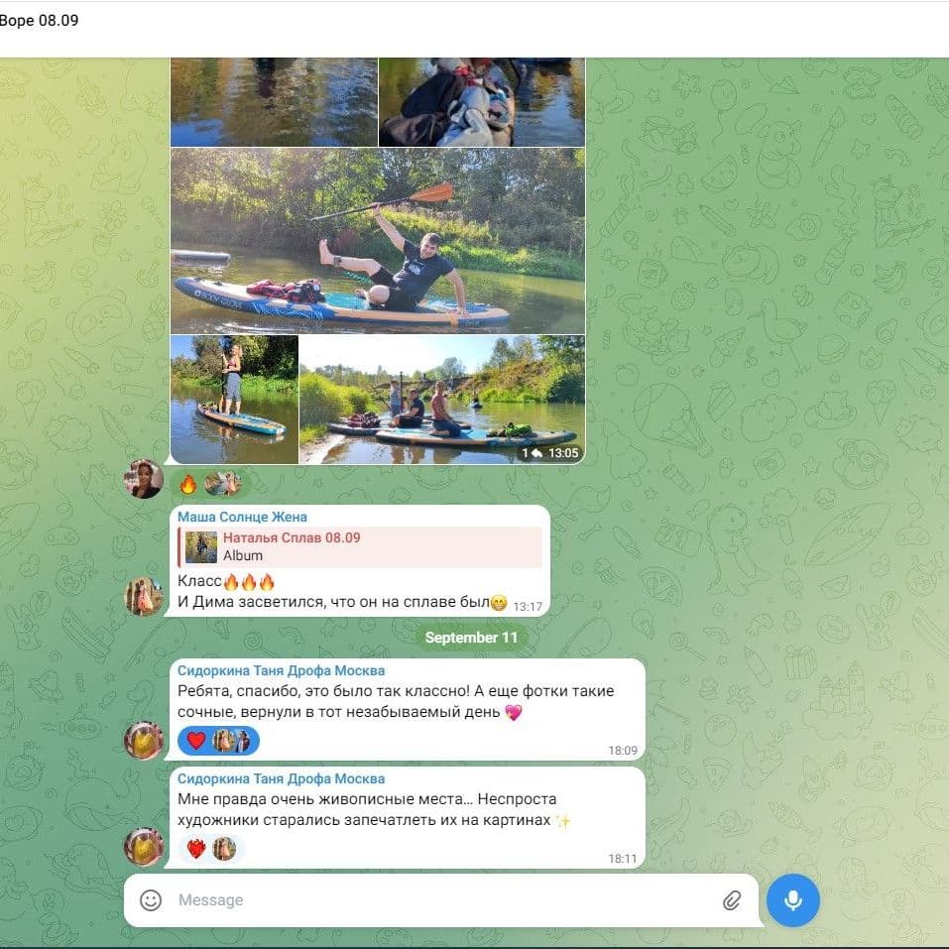Open the group paddleboard photo marked 13:05
This screenshot has width=949, height=949.
441,399
